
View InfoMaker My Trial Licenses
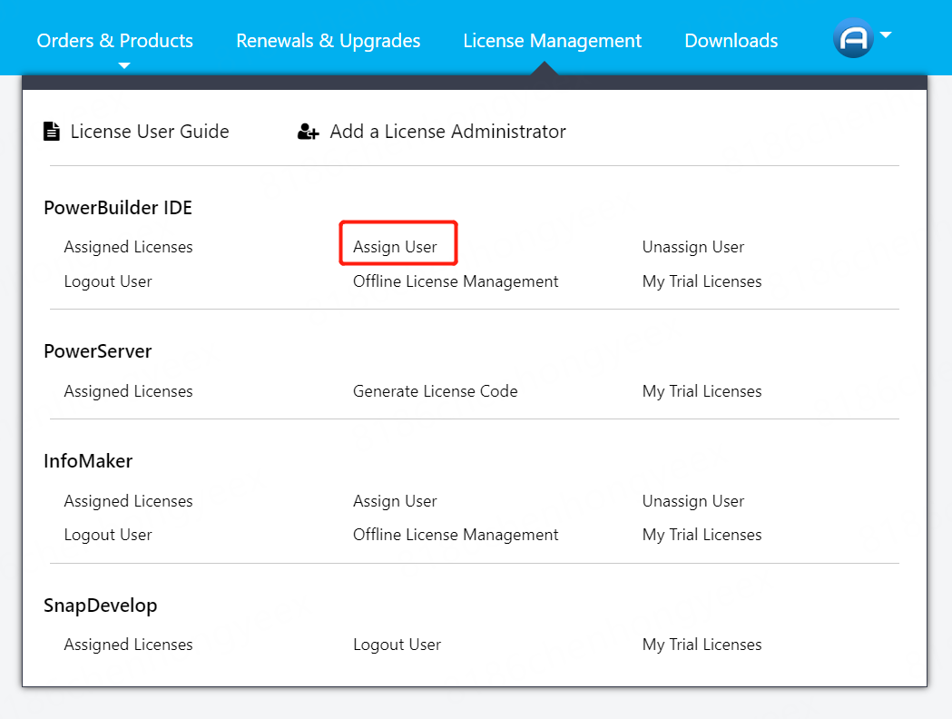[x=702, y=535]
